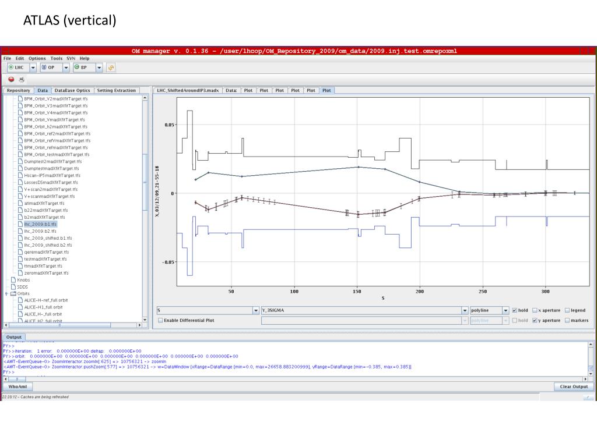Open the Tools menu
The image size is (597, 447).
[x=57, y=59]
